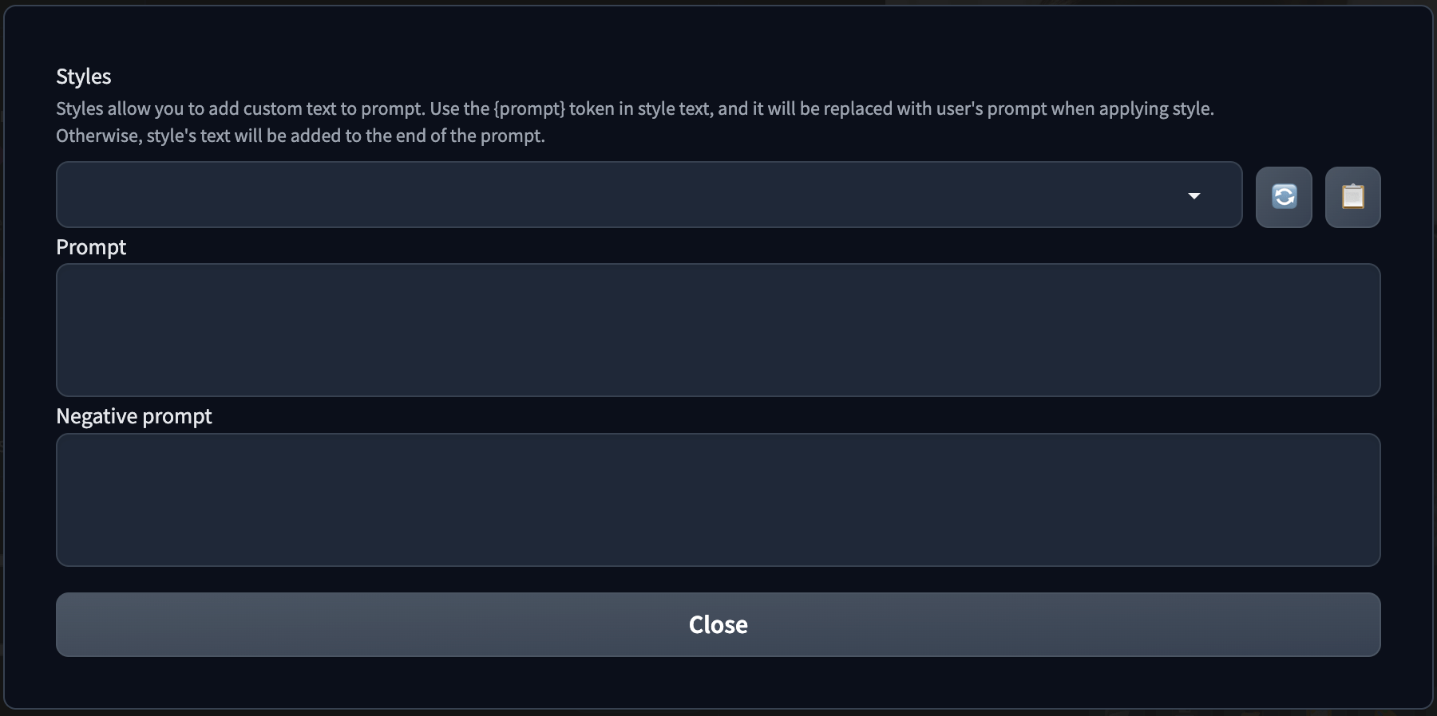Image resolution: width=1437 pixels, height=716 pixels.
Task: Click the {prompt} token description text
Action: tap(635, 108)
